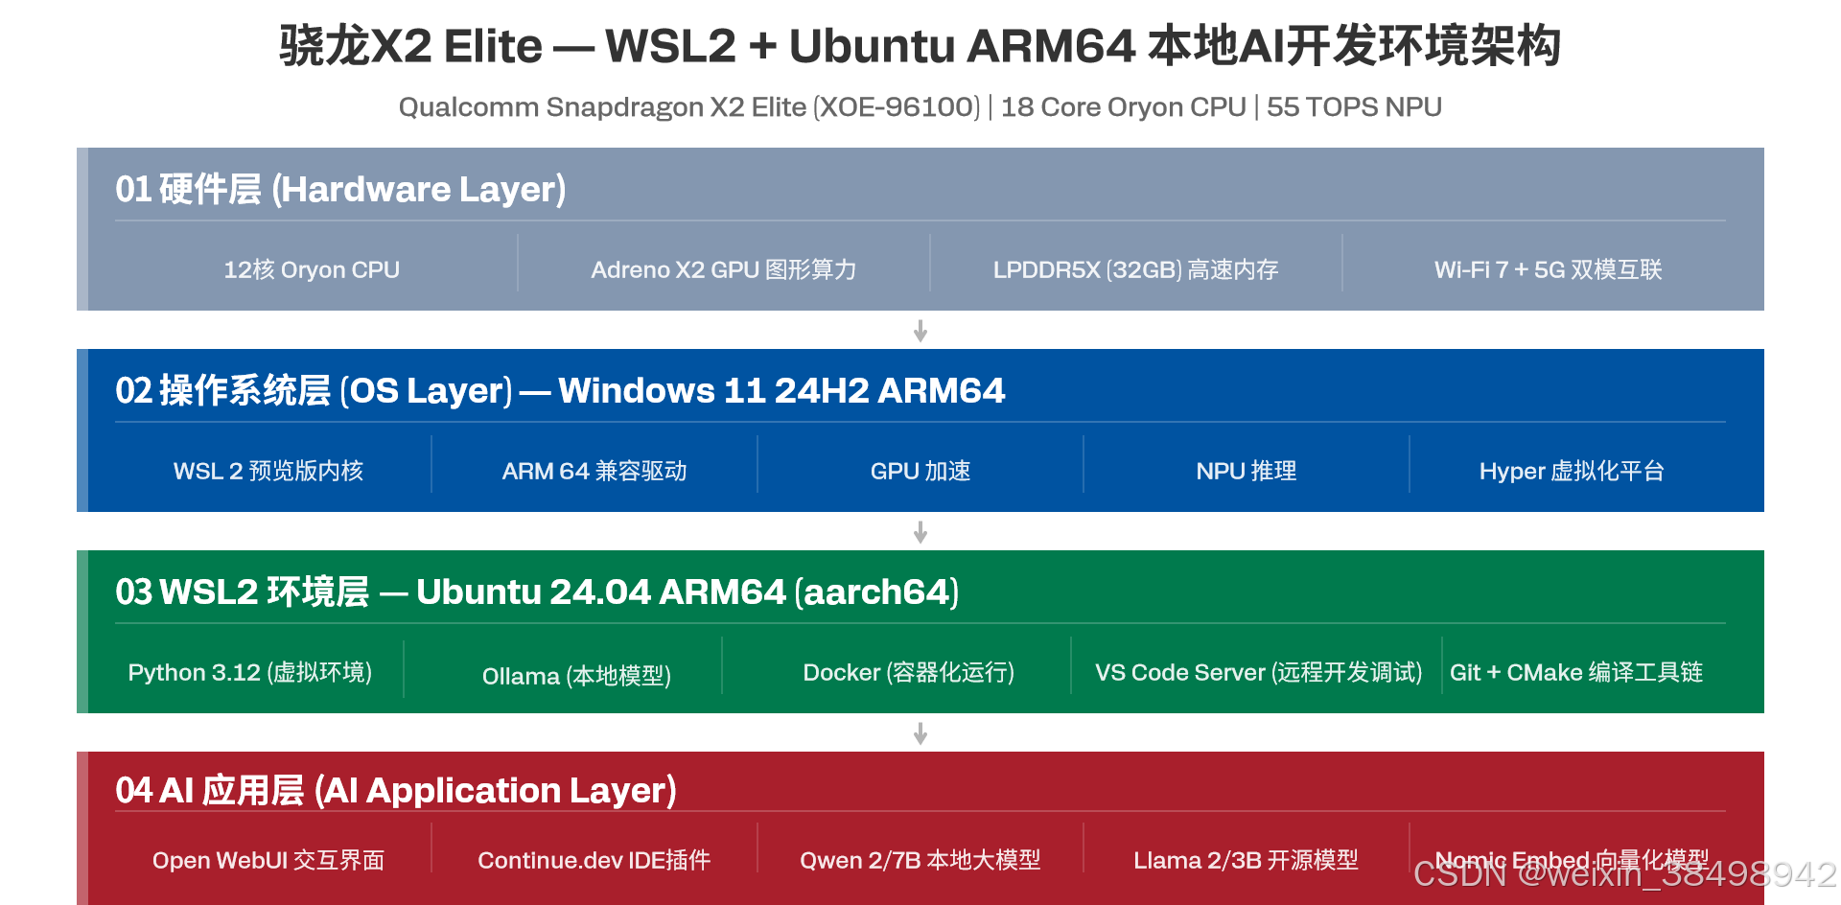
Task: Select the '01 硬件层 (Hardware Layer)' heading
Action: (x=340, y=189)
